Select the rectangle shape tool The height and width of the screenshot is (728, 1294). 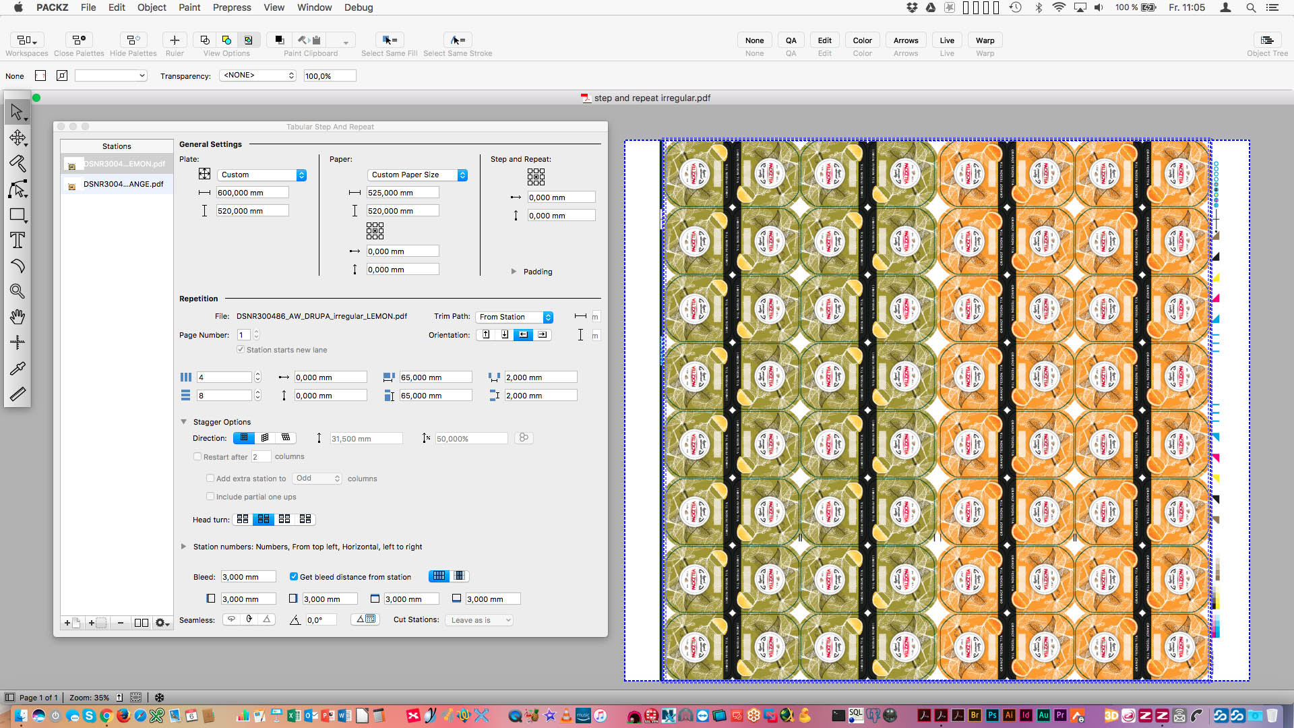click(18, 215)
